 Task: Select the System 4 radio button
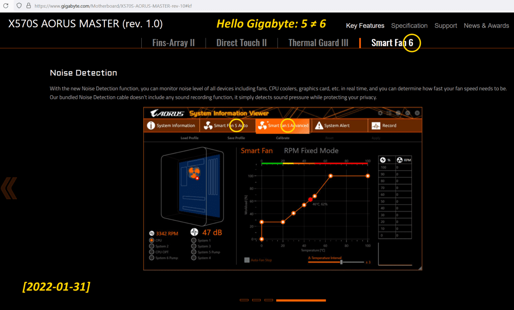click(x=194, y=258)
